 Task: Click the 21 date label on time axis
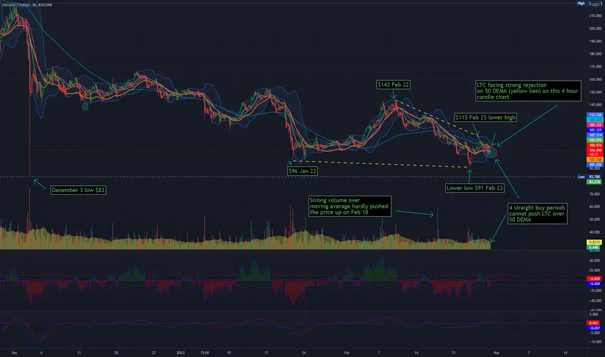pyautogui.click(x=454, y=352)
